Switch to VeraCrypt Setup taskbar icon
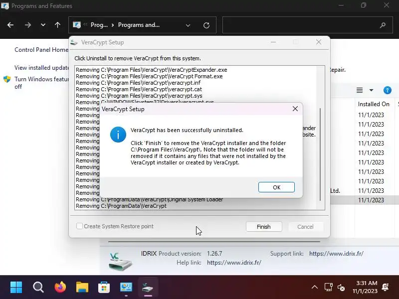 tap(148, 288)
